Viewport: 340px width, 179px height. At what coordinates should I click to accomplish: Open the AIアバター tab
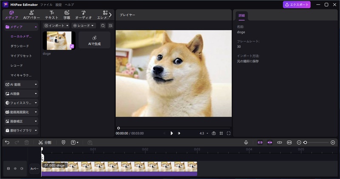[x=31, y=15]
